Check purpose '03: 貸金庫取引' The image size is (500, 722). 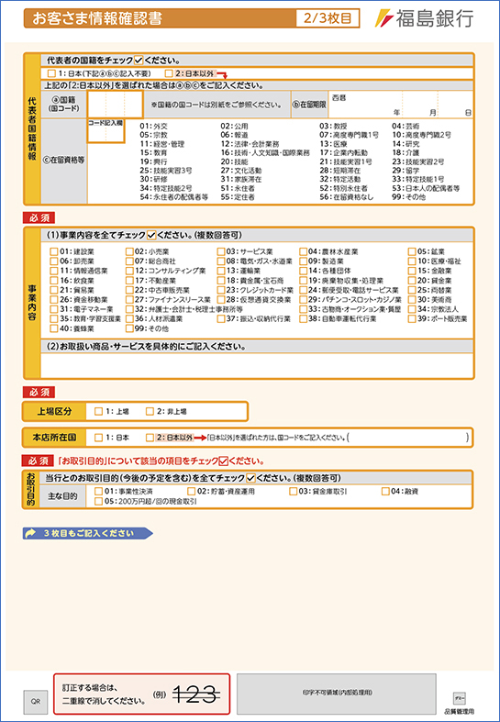point(293,492)
